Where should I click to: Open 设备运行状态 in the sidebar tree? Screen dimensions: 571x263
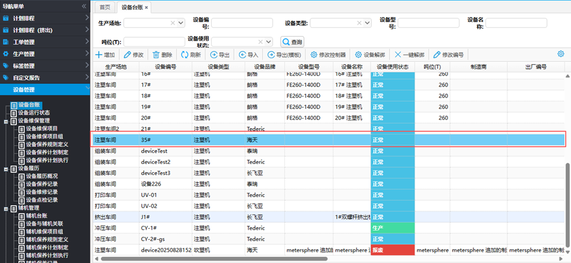tap(34, 113)
